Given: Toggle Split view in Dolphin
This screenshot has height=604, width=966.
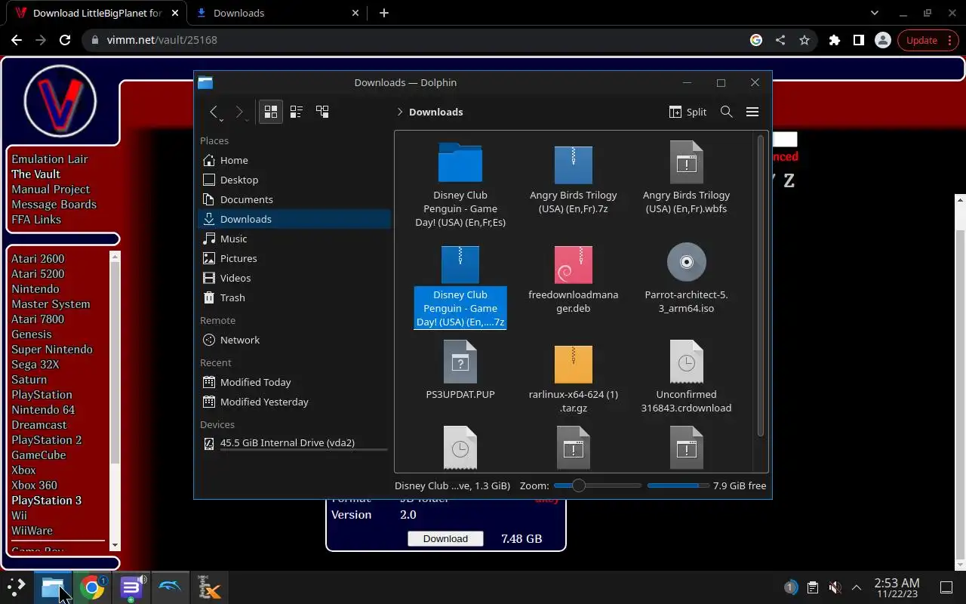Looking at the screenshot, I should pyautogui.click(x=688, y=112).
